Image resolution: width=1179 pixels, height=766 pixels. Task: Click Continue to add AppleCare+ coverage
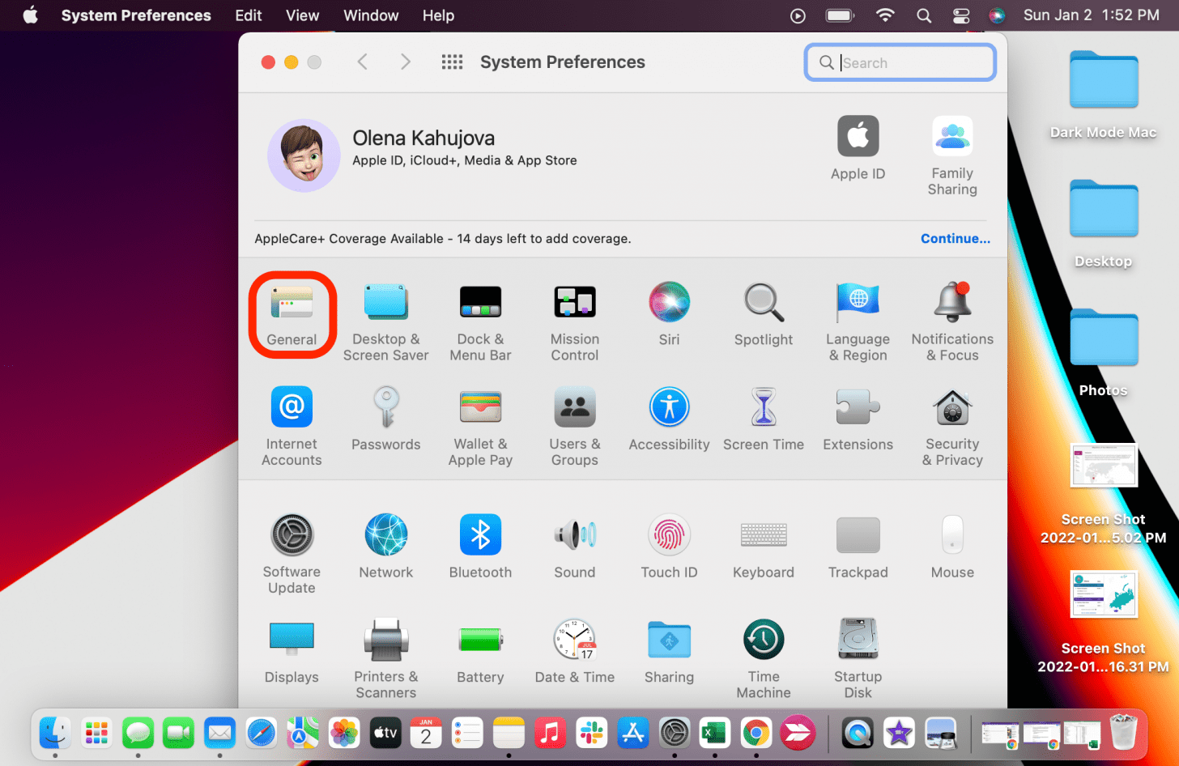(x=956, y=238)
